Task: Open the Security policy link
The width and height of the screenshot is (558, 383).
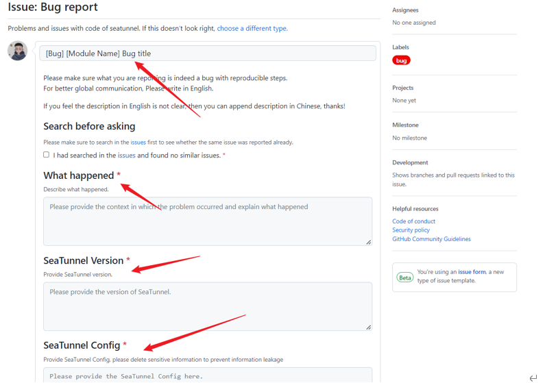Action: pyautogui.click(x=411, y=230)
